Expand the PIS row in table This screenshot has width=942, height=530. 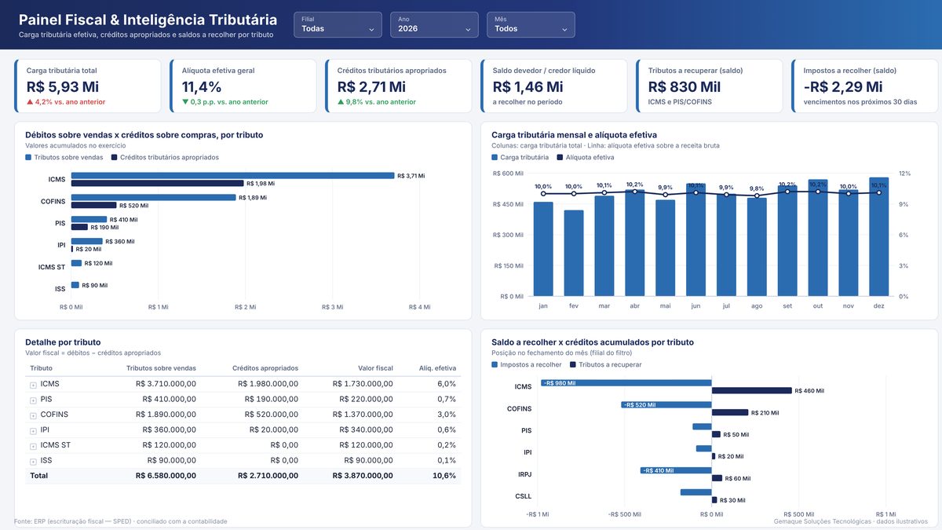[33, 400]
